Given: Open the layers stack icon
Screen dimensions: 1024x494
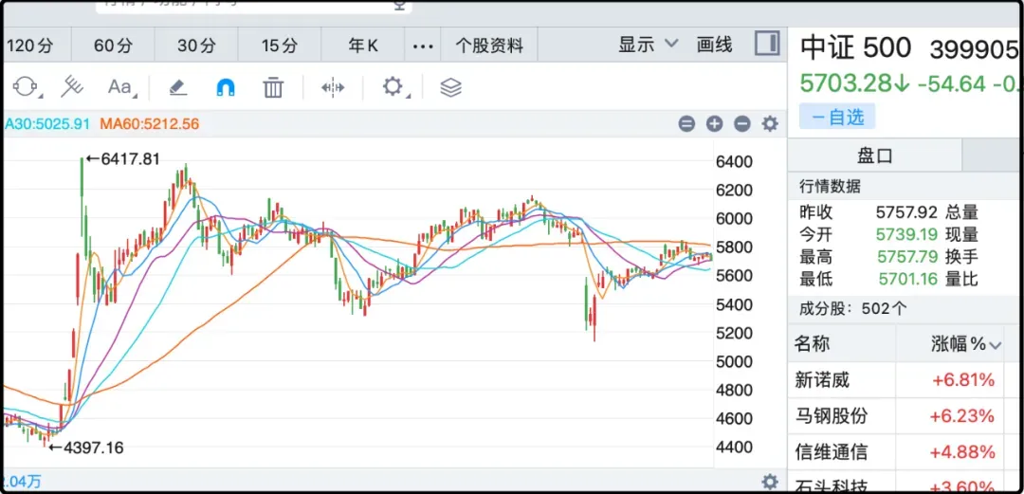Looking at the screenshot, I should (x=450, y=88).
